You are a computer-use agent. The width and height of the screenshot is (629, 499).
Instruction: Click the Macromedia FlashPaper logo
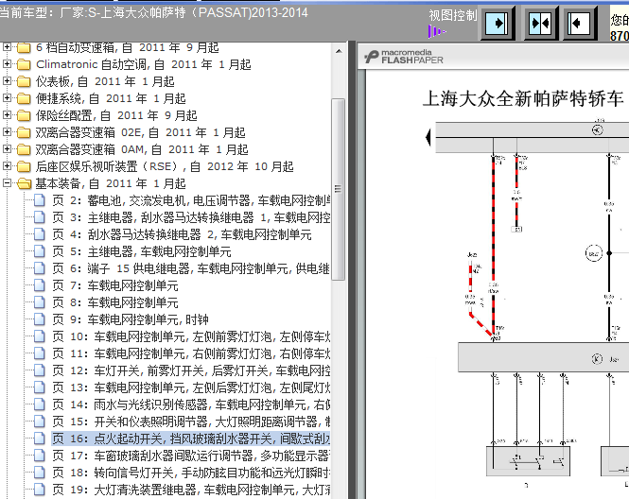pyautogui.click(x=404, y=57)
